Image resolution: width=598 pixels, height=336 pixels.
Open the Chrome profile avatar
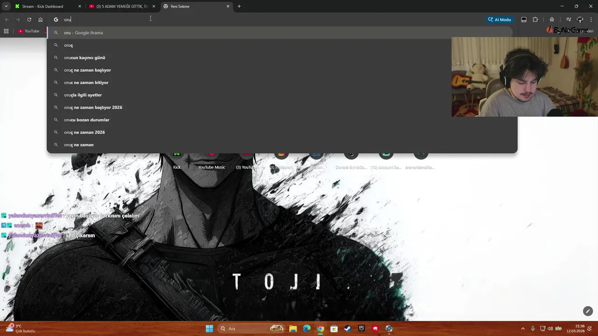pos(580,20)
